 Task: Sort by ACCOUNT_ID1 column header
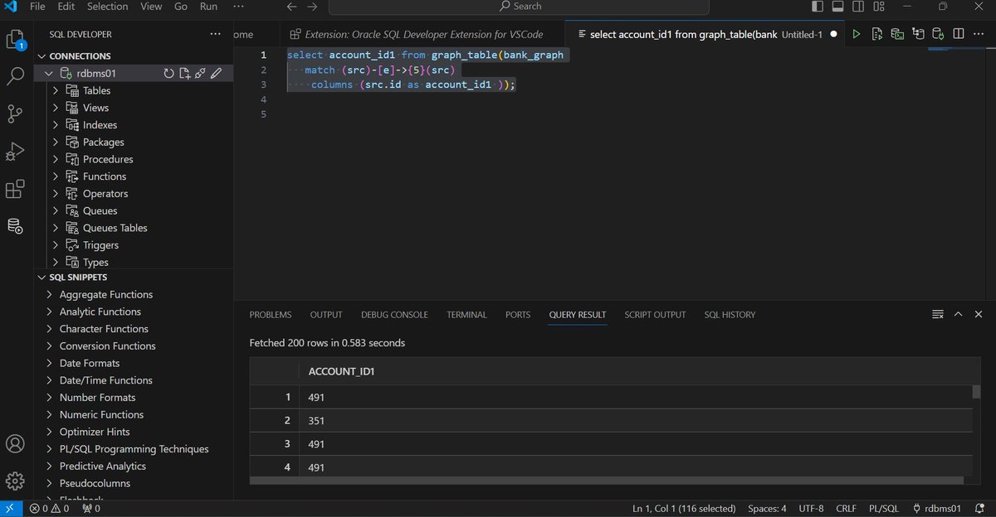point(341,372)
